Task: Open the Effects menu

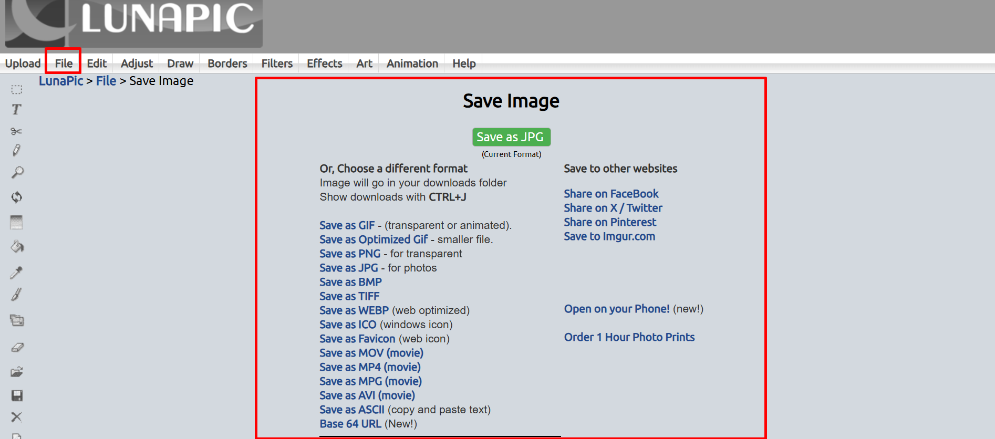Action: pyautogui.click(x=325, y=64)
